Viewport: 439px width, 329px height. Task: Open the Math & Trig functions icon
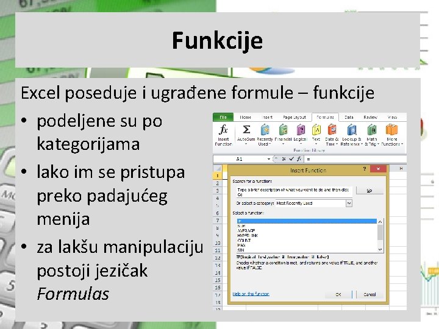click(x=372, y=130)
